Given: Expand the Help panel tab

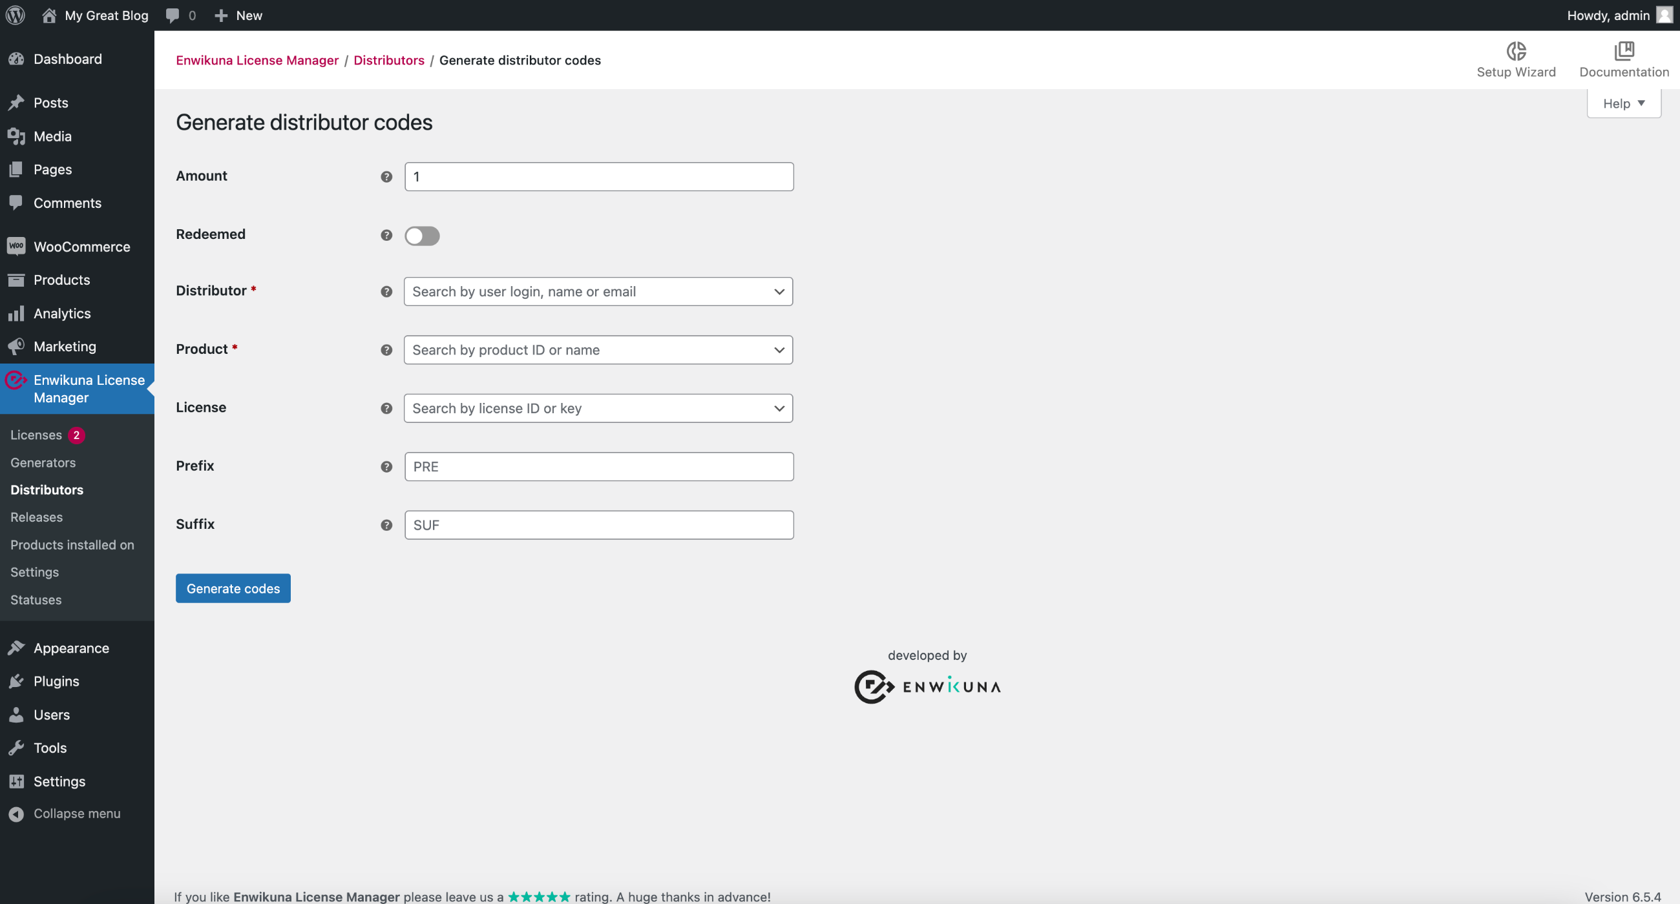Looking at the screenshot, I should pos(1623,103).
